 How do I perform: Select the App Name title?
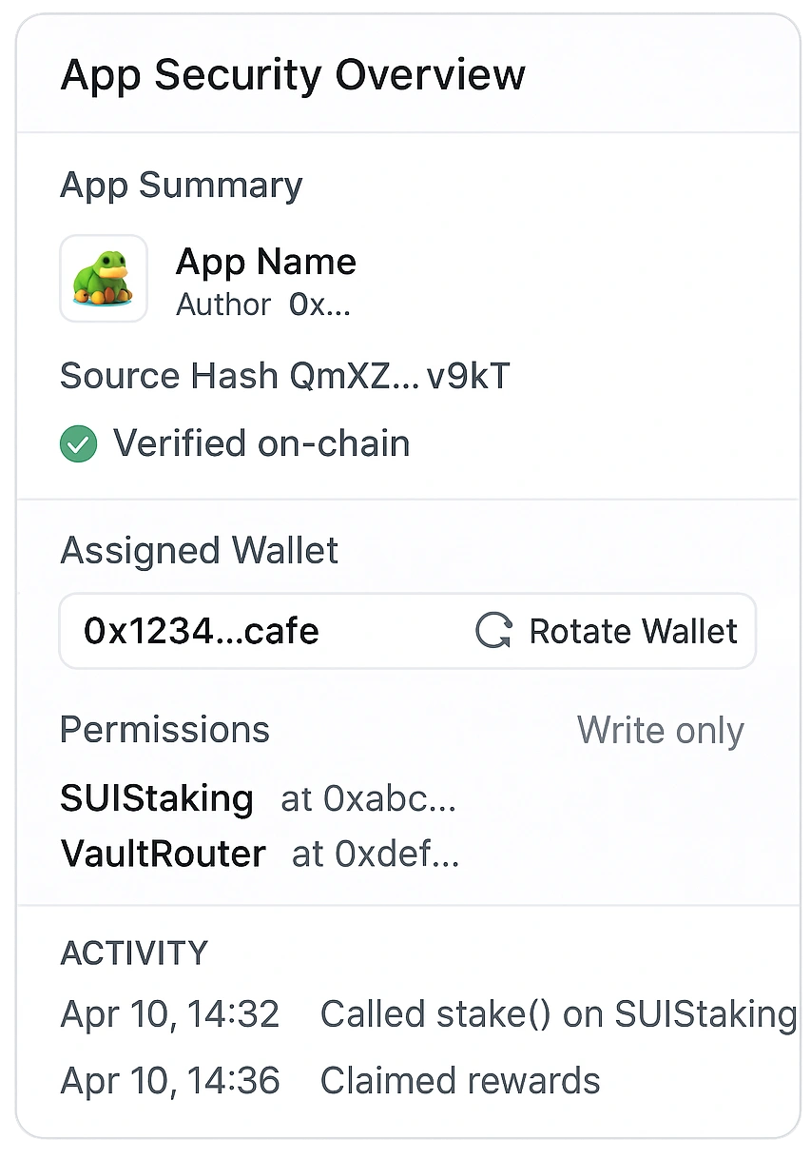pos(266,262)
